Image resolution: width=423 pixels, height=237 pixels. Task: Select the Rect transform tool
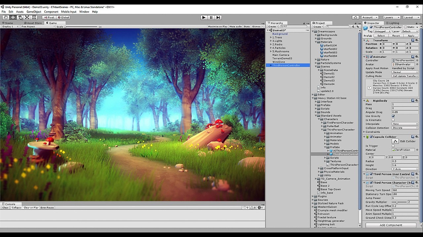[34, 17]
